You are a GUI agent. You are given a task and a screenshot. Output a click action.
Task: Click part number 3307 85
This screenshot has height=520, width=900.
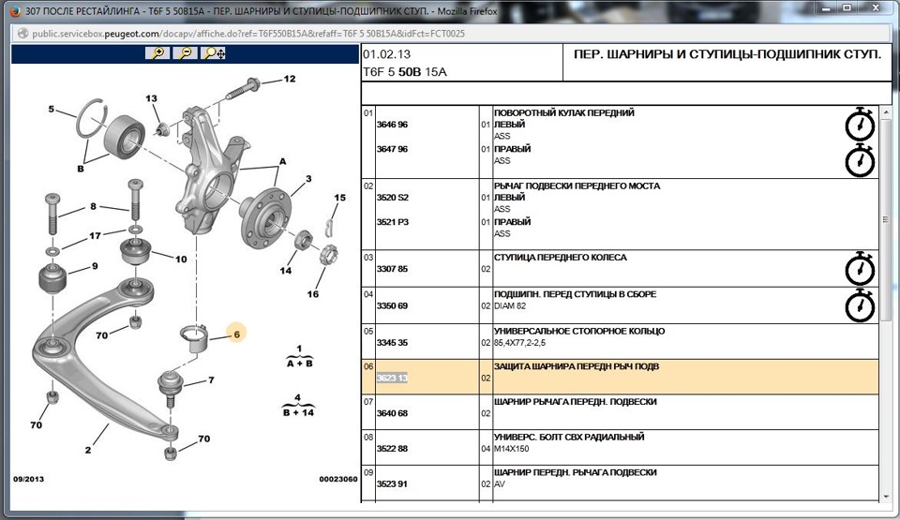392,269
